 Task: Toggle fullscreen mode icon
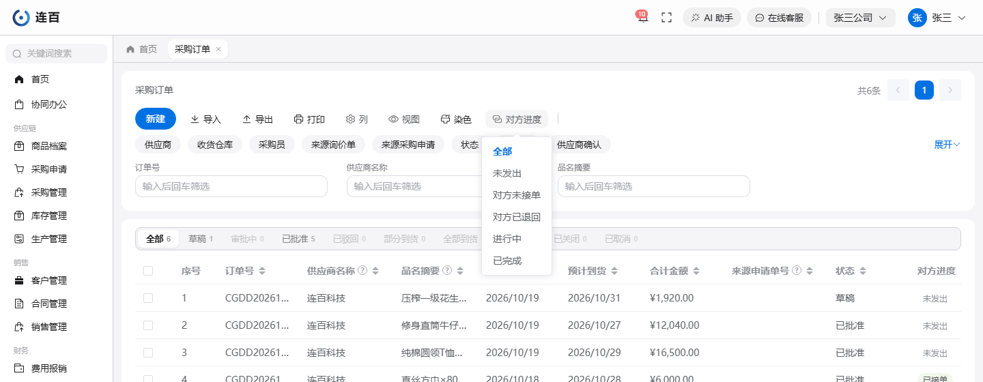(667, 18)
